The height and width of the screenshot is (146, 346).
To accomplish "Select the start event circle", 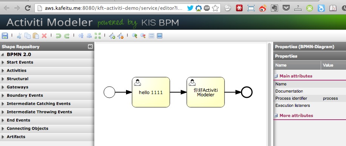I will click(109, 92).
